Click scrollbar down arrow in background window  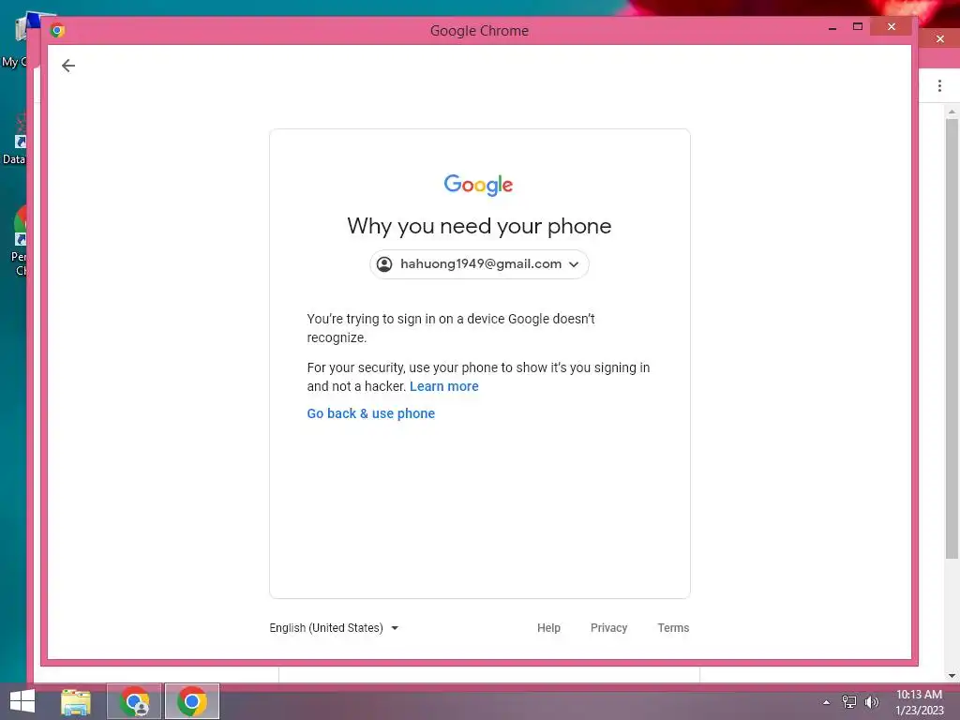[952, 676]
